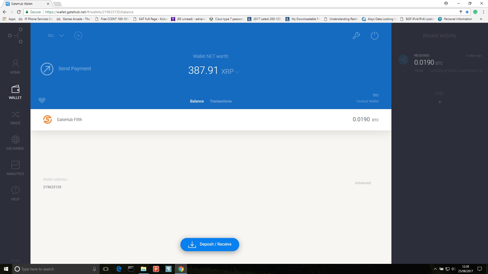The width and height of the screenshot is (488, 274).
Task: Show more bookmarks chevron
Action: 481,19
